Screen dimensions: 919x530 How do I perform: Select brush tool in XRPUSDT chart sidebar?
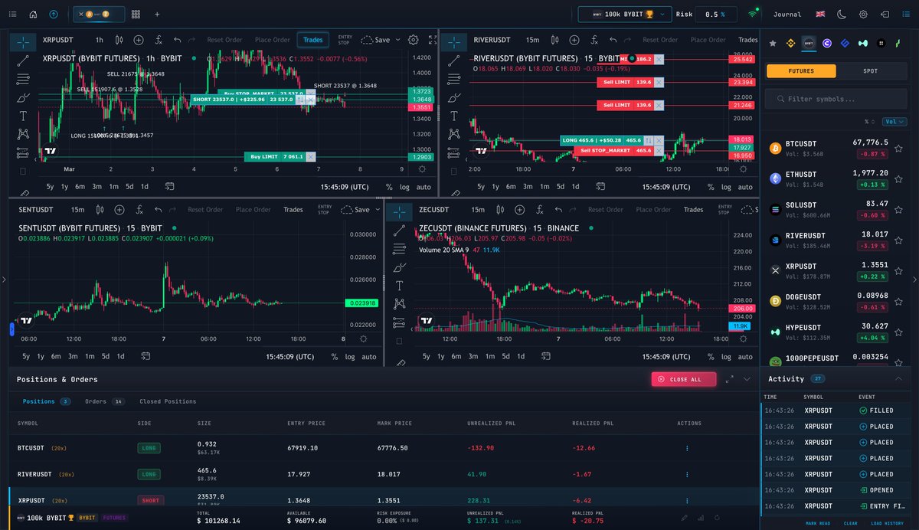tap(23, 97)
